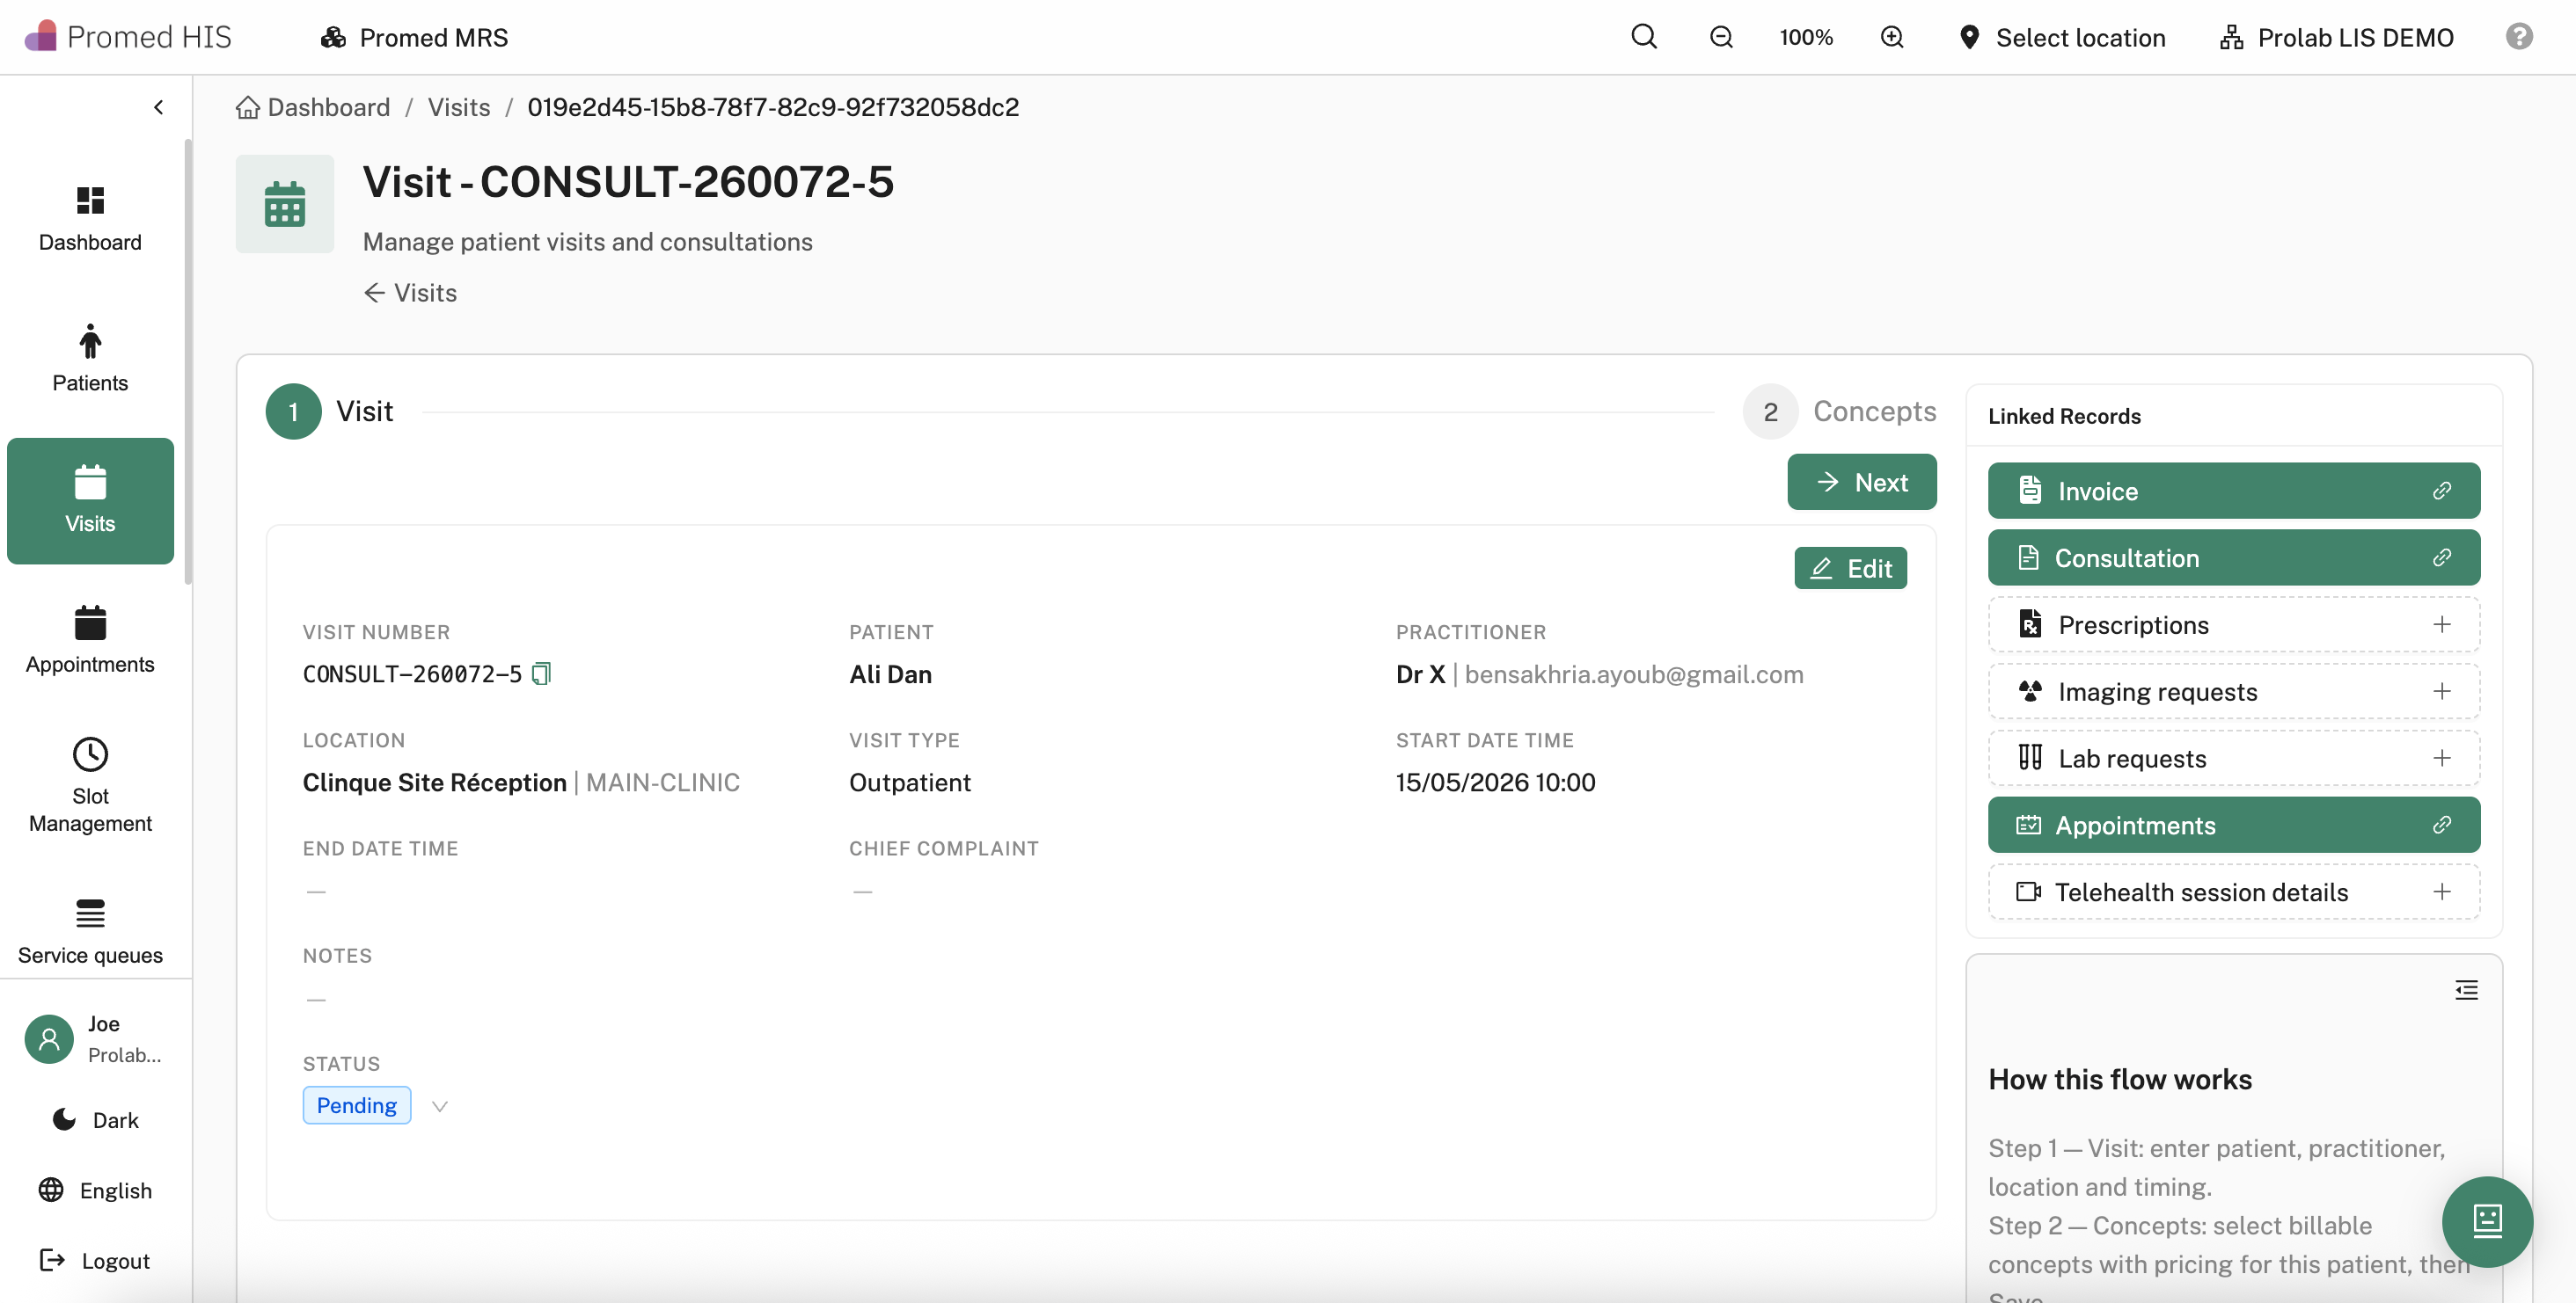Image resolution: width=2576 pixels, height=1303 pixels.
Task: Open the Prolab LIS DEMO organization selector
Action: (x=2337, y=37)
